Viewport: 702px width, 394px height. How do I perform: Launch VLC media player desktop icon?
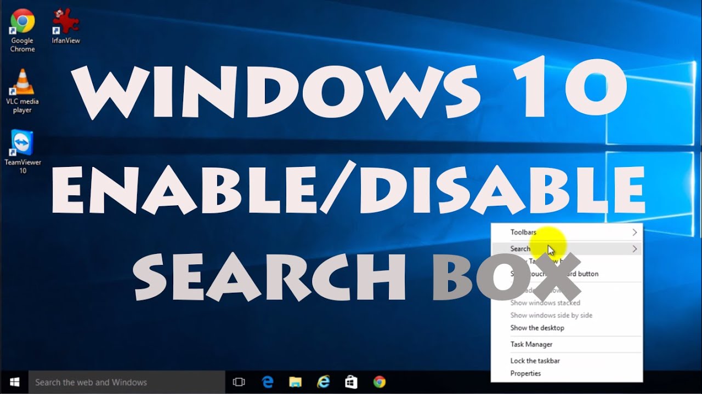tap(22, 91)
